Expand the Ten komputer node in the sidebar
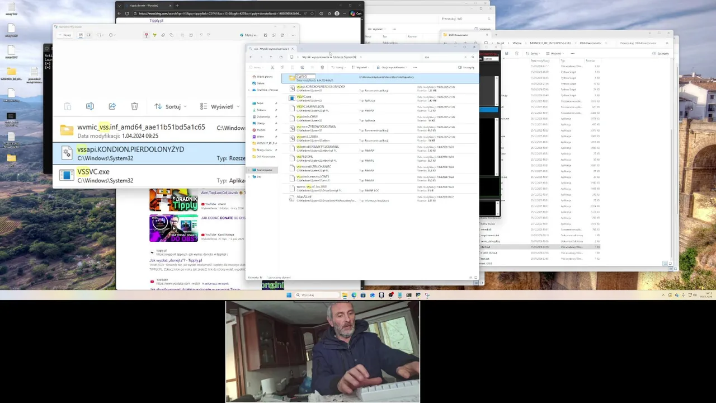Image resolution: width=716 pixels, height=403 pixels. point(249,170)
